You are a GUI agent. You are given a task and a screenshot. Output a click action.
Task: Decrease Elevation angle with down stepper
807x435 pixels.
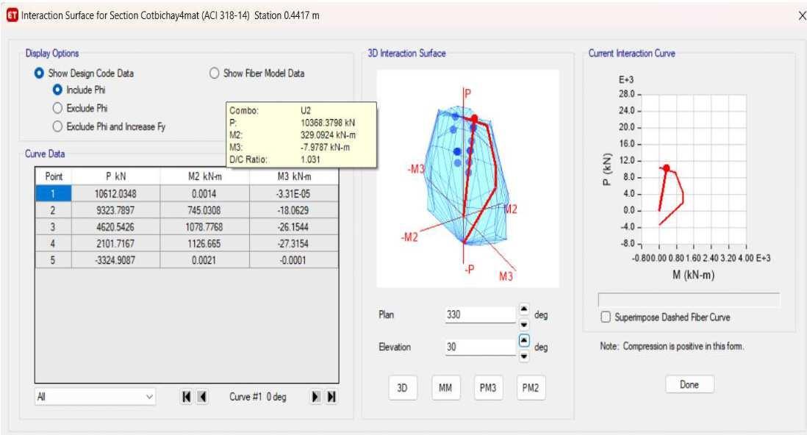[x=523, y=356]
